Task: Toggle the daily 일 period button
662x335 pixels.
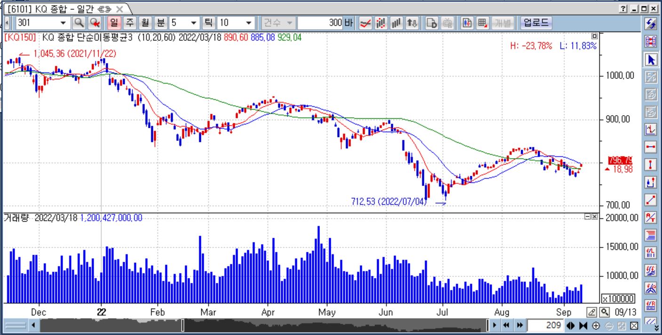Action: tap(114, 23)
